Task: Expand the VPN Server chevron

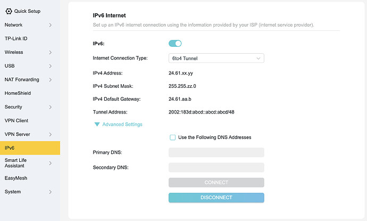Action: coord(50,134)
